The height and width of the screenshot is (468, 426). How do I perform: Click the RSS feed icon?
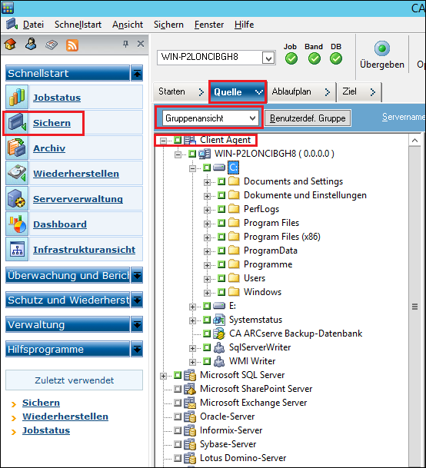click(72, 45)
